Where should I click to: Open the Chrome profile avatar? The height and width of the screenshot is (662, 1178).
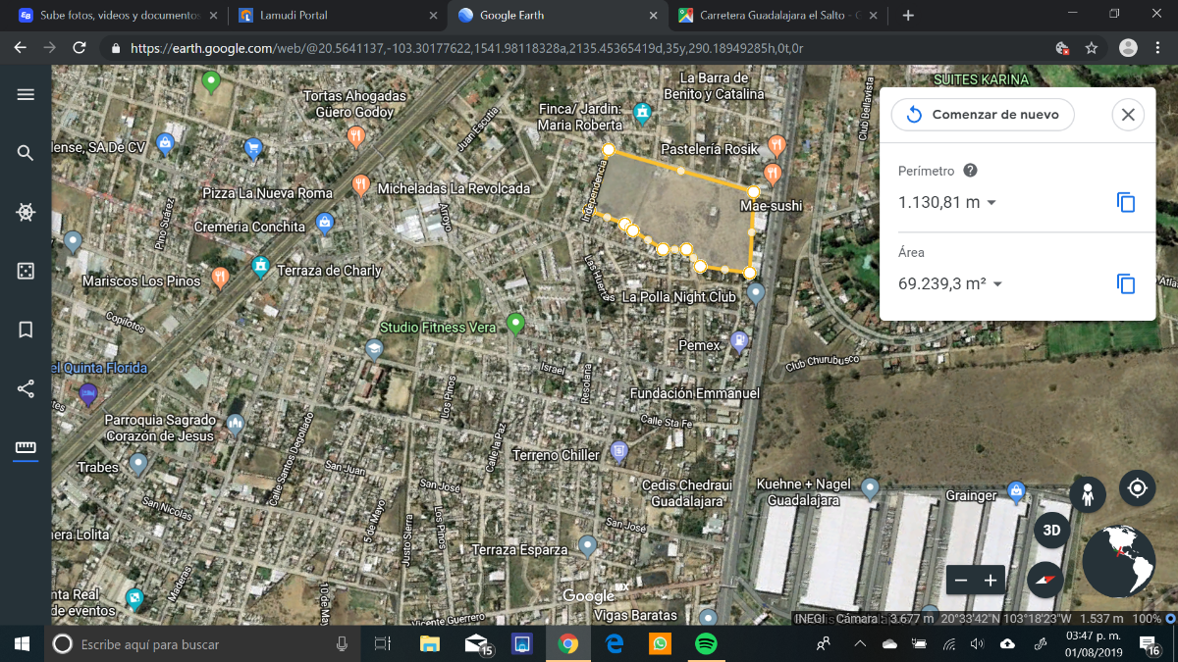(x=1128, y=47)
